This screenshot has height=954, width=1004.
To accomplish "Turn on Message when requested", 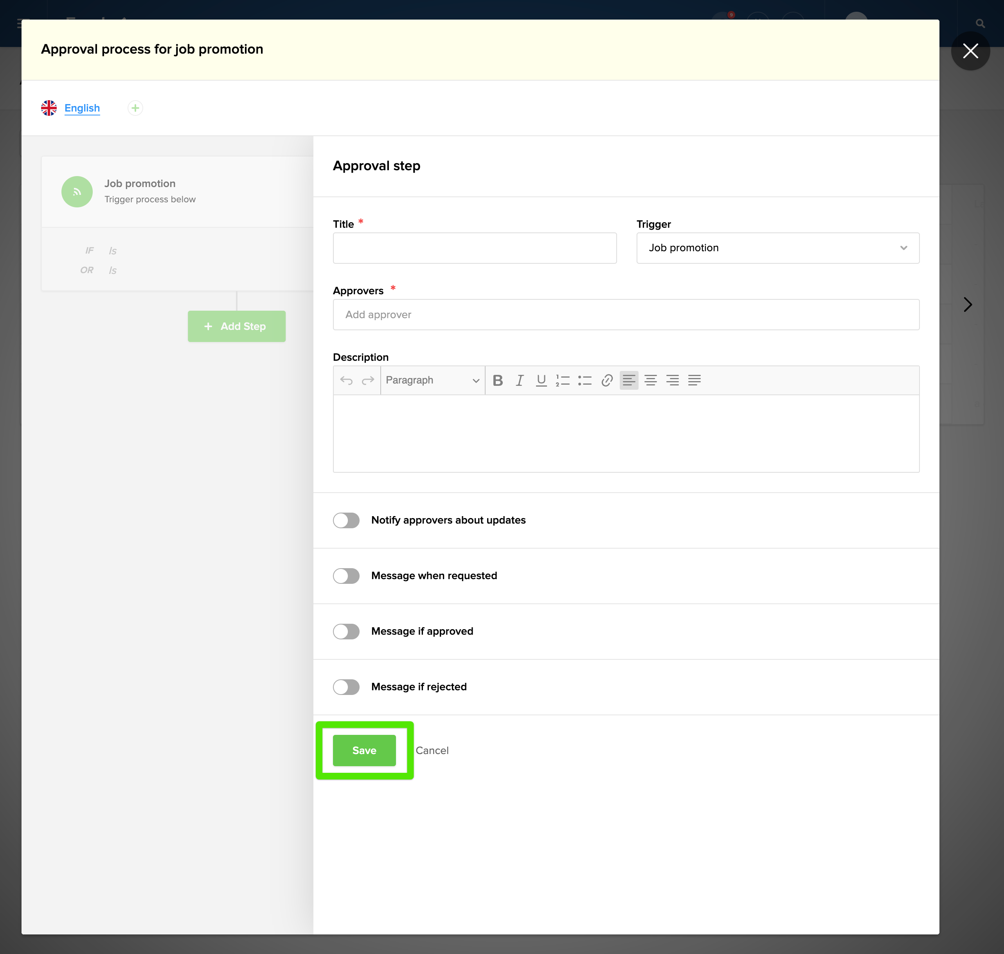I will tap(346, 576).
